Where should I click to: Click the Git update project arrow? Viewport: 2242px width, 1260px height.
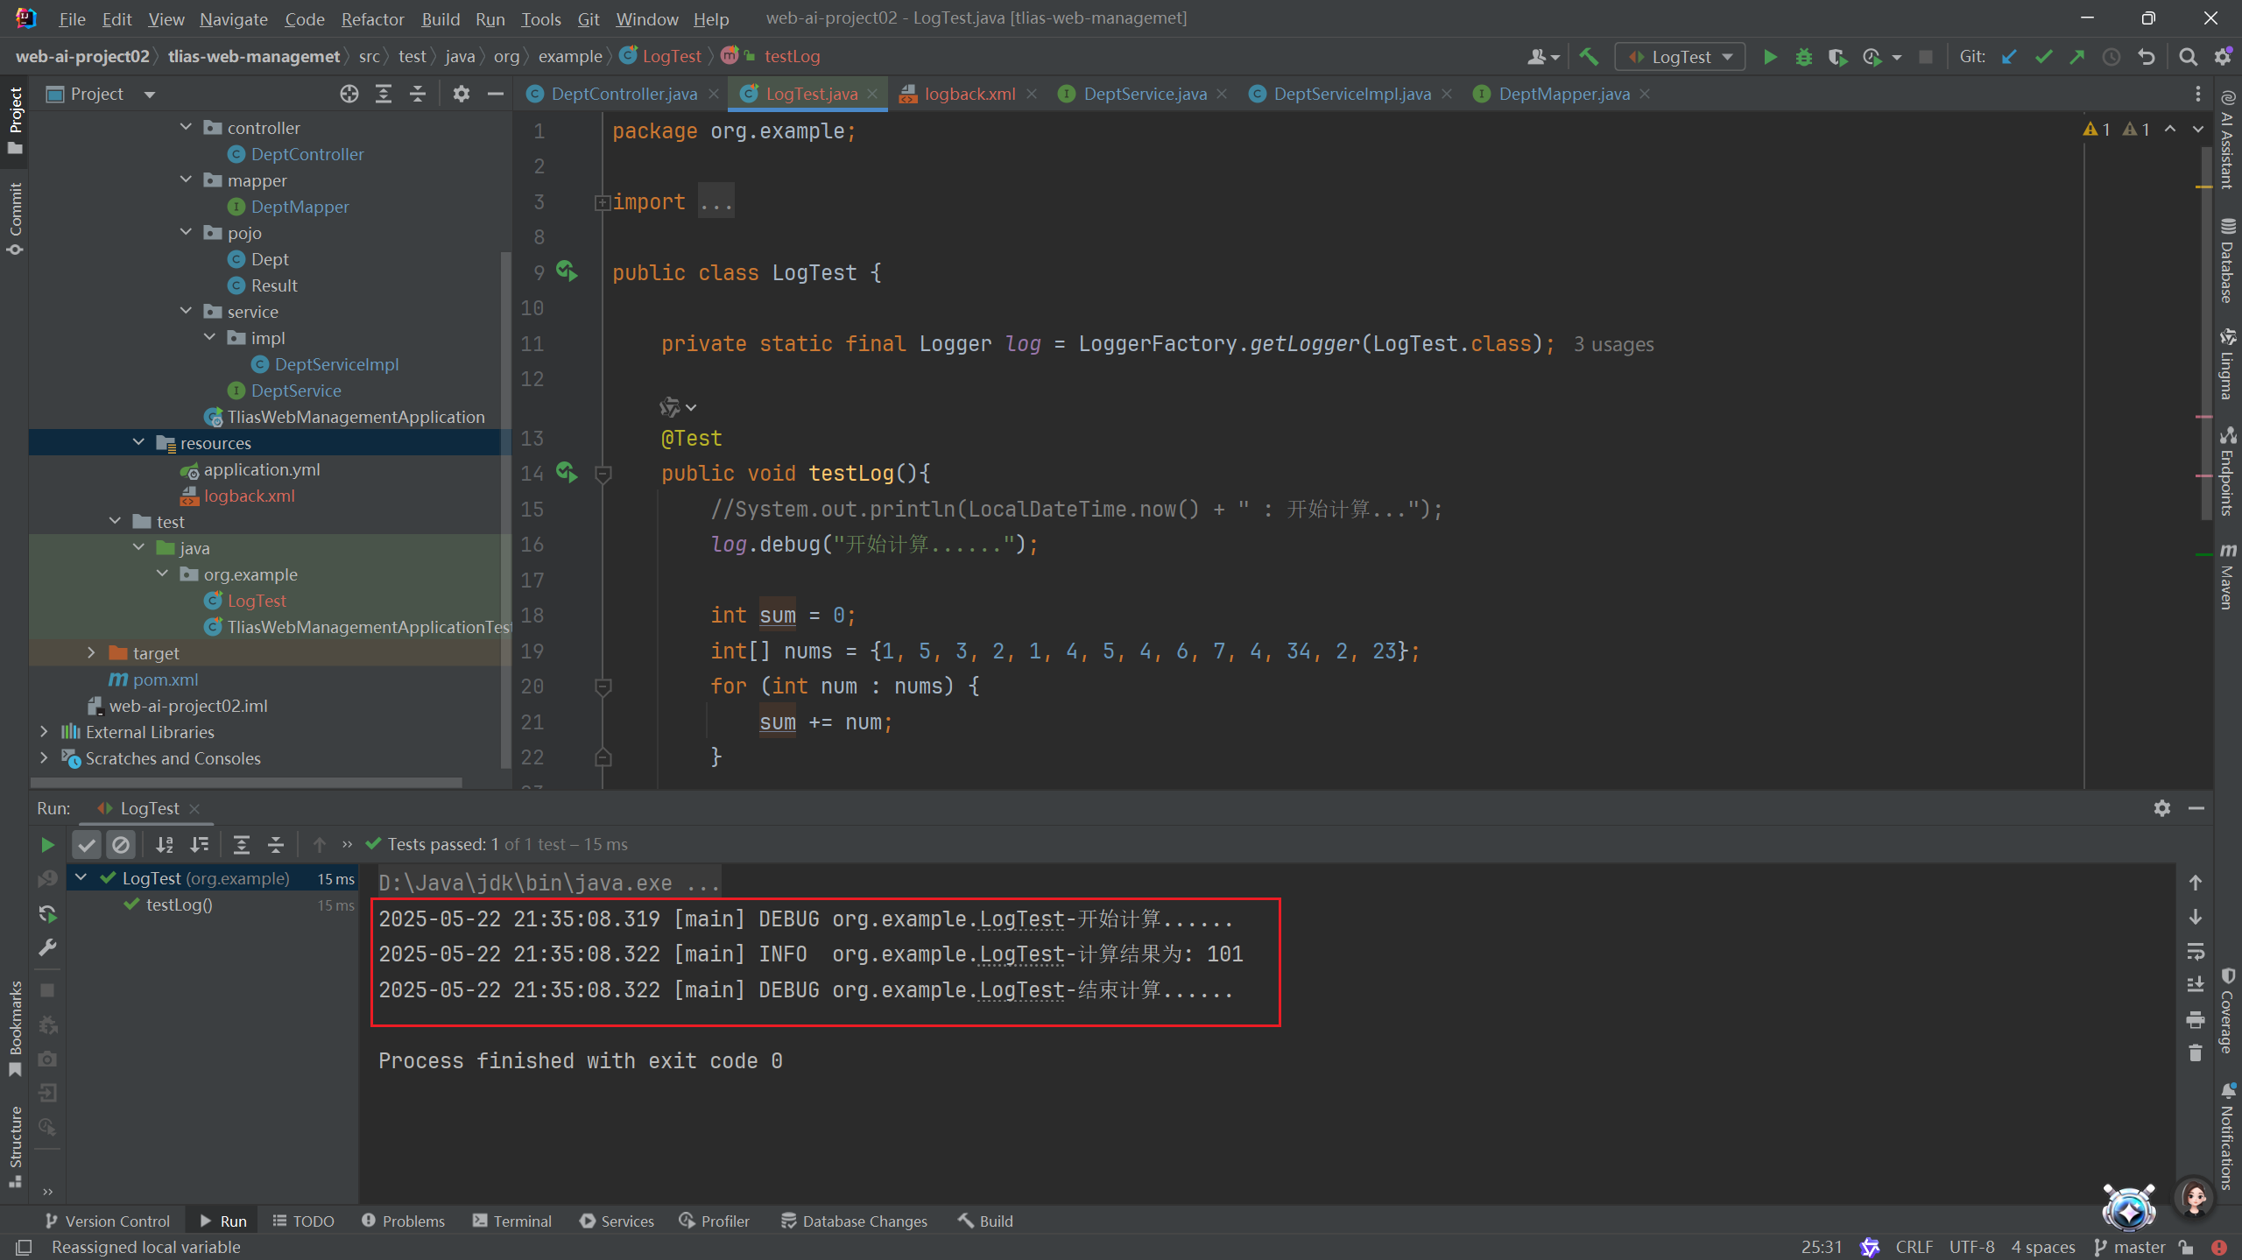pos(2009,57)
